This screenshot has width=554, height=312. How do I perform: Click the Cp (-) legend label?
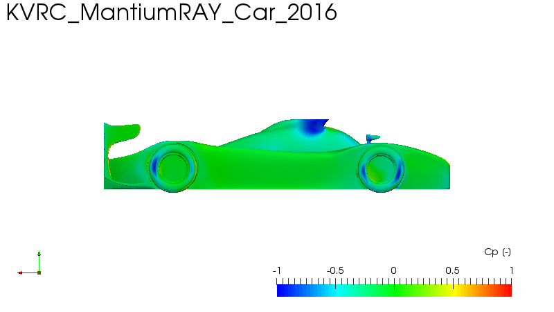click(x=497, y=252)
